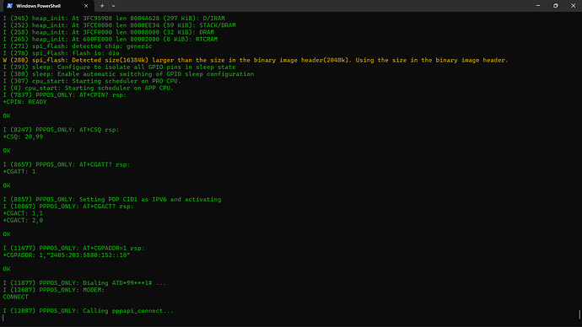Click 'Starting scheduler on APP CPU' line
This screenshot has height=327, width=582.
pos(89,88)
